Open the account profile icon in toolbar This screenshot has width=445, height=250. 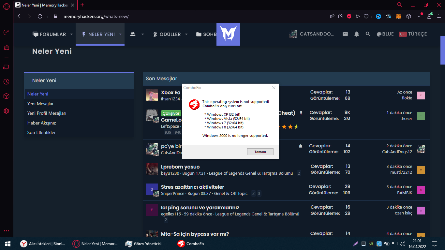tap(429, 16)
